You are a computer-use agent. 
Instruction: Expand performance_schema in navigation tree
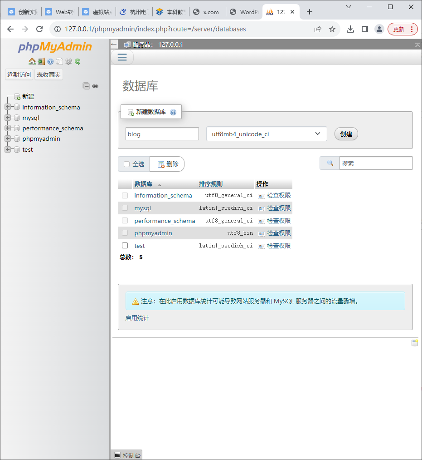(x=8, y=128)
